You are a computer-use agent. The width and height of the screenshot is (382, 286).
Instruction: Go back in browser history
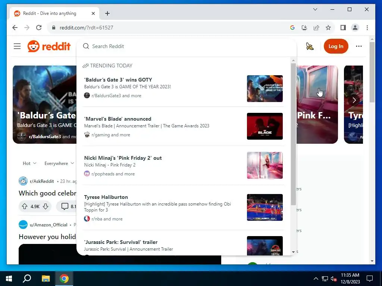tap(15, 28)
